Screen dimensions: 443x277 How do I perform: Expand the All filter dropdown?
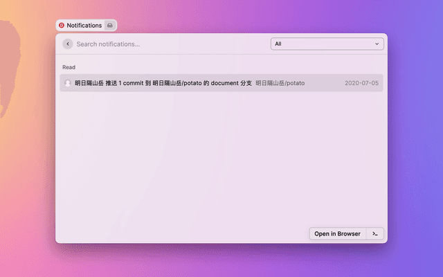tap(327, 44)
